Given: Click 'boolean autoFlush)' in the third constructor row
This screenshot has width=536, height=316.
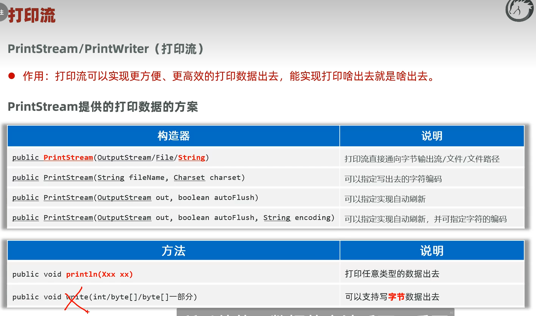Looking at the screenshot, I should click(218, 197).
